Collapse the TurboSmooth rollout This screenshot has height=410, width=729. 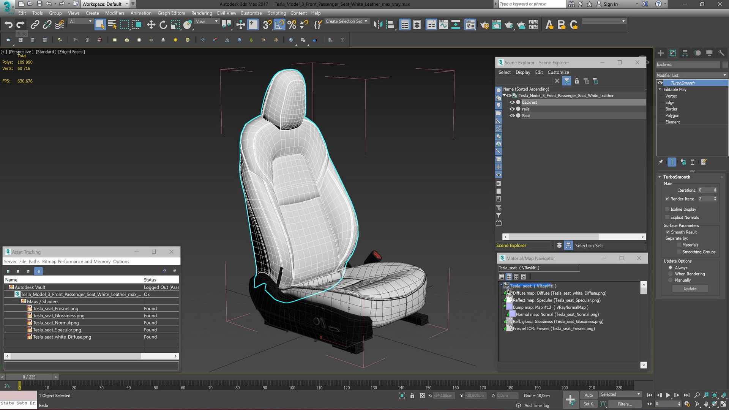660,177
